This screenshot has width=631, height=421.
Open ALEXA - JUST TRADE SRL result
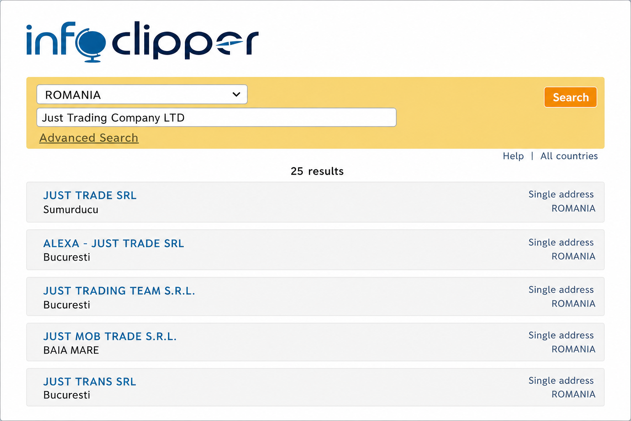tap(114, 243)
